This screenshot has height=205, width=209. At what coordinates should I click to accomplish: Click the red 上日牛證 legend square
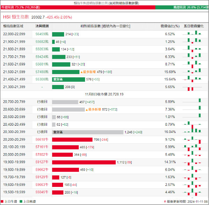coord(2,202)
